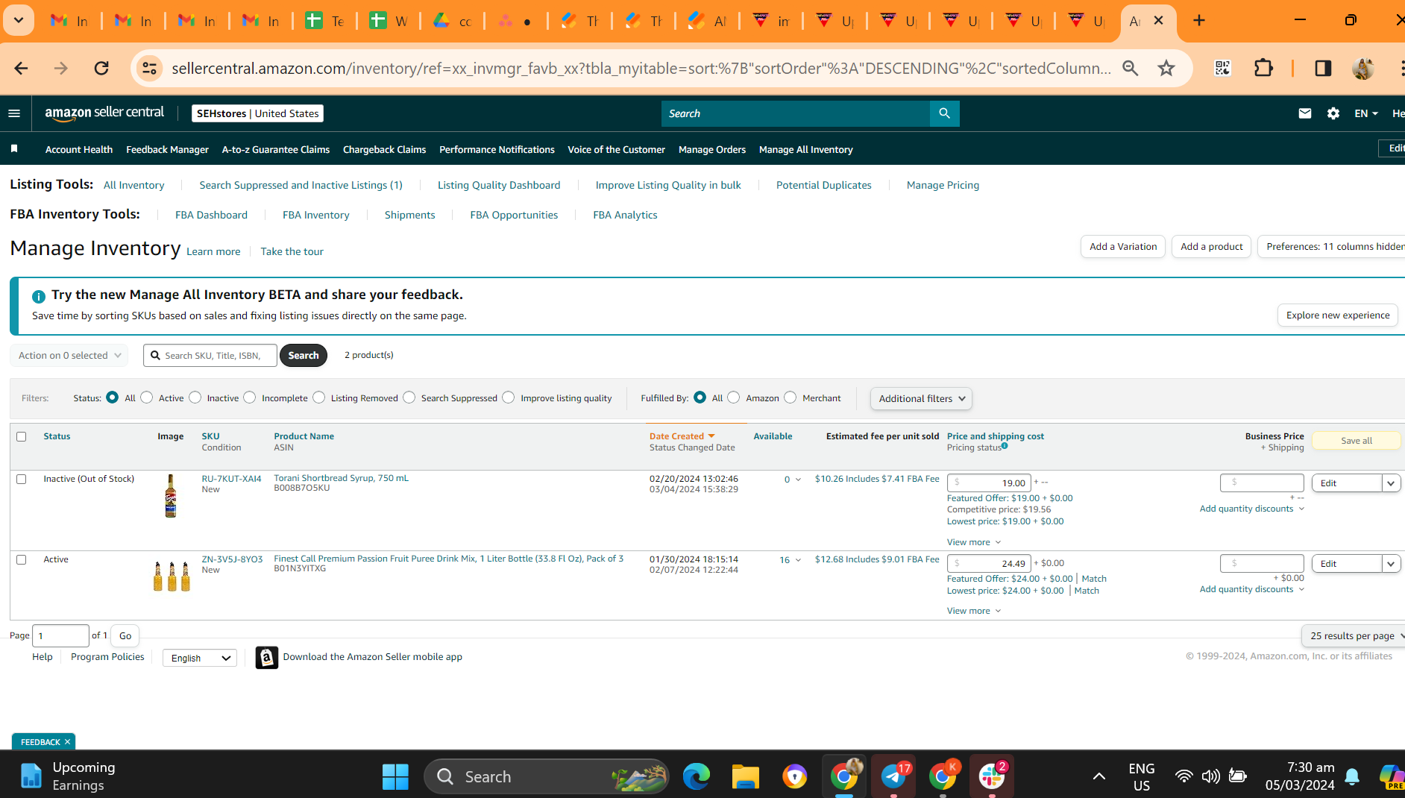Screen dimensions: 1405x798
Task: Open Edit dropdown arrow for Torani Syrup row
Action: 1391,483
